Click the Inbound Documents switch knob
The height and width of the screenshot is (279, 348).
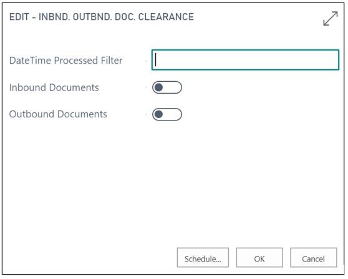(158, 87)
